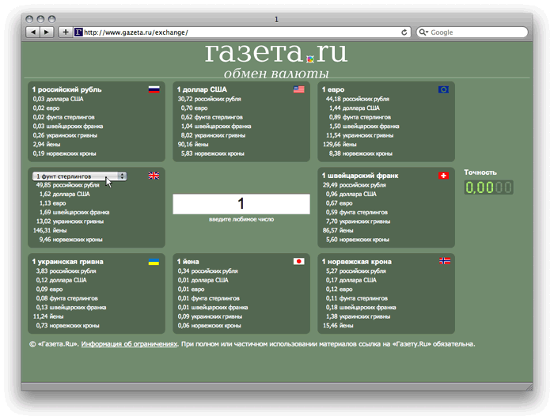Click the EU flag in the euro panel
The height and width of the screenshot is (420, 554).
[443, 89]
